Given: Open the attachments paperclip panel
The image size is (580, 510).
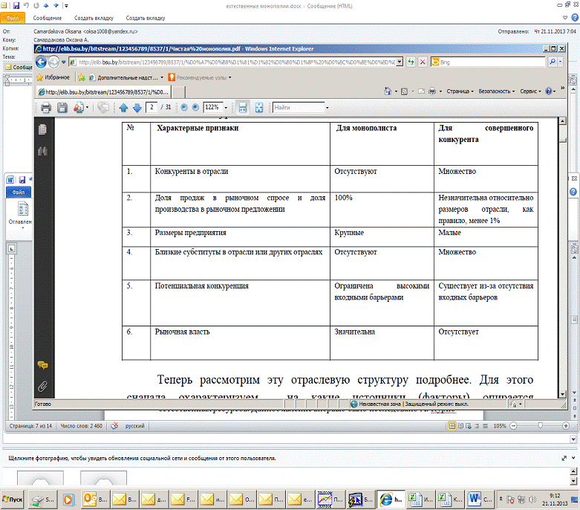Looking at the screenshot, I should click(x=43, y=386).
